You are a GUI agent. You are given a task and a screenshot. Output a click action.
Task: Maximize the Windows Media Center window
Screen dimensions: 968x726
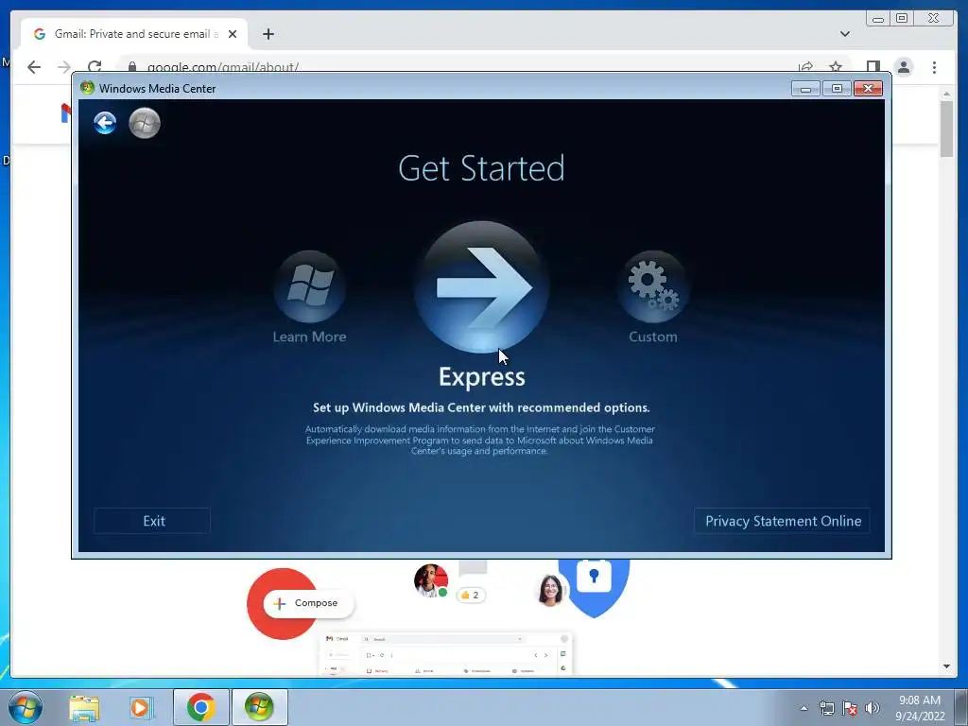pos(838,89)
